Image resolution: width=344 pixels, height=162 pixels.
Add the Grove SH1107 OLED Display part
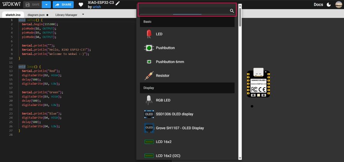click(x=187, y=128)
